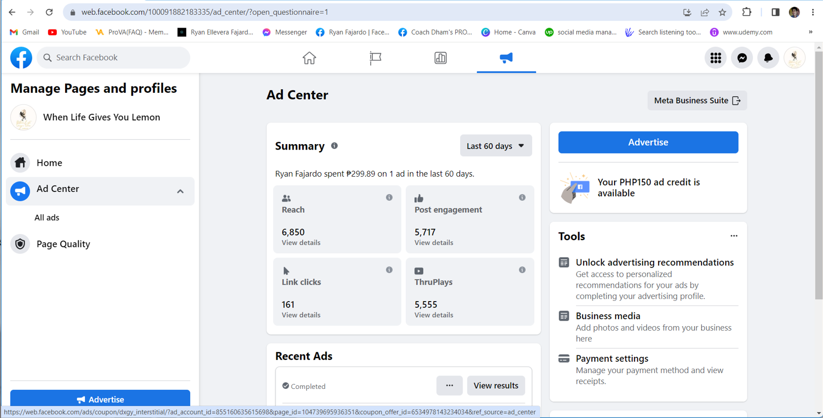Open the Ryan Ellevera Fajard... bookmark
823x418 pixels.
pyautogui.click(x=216, y=32)
